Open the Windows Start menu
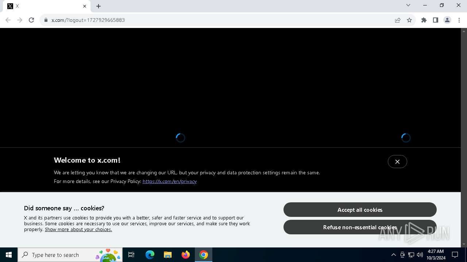The image size is (467, 262). coord(9,255)
